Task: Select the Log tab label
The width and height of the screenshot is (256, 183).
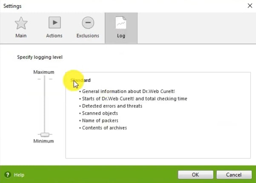Action: (121, 36)
